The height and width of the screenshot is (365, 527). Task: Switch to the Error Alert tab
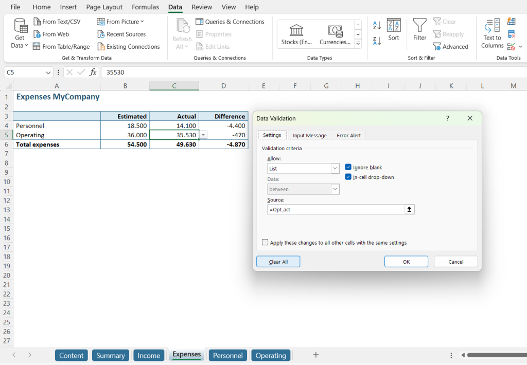click(x=348, y=135)
